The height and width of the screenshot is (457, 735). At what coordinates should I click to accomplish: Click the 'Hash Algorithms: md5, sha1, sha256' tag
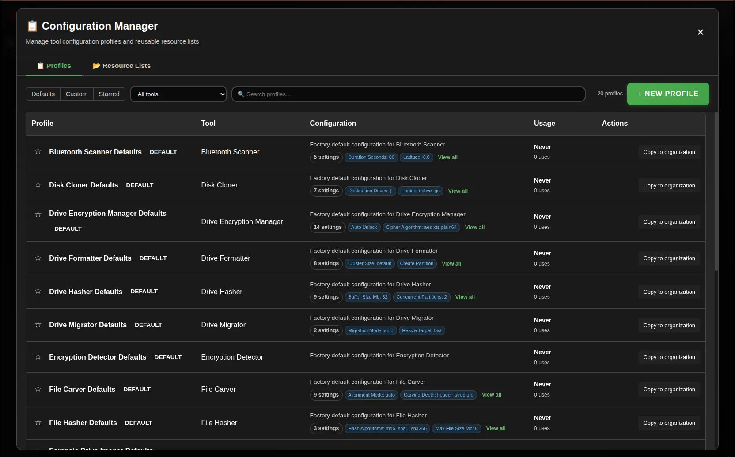coord(387,428)
